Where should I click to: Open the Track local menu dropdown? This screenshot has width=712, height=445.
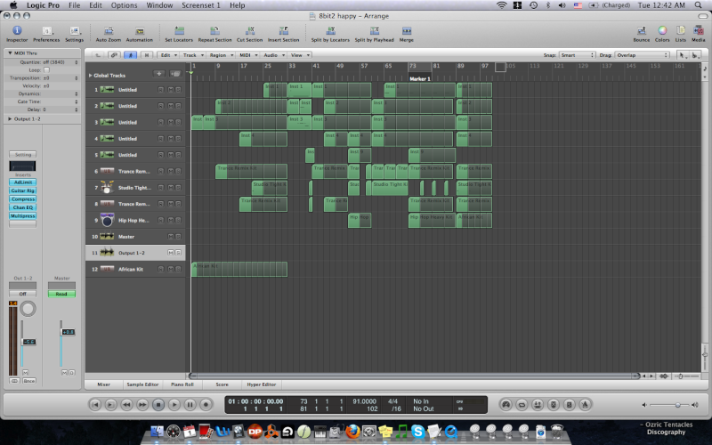click(x=191, y=55)
